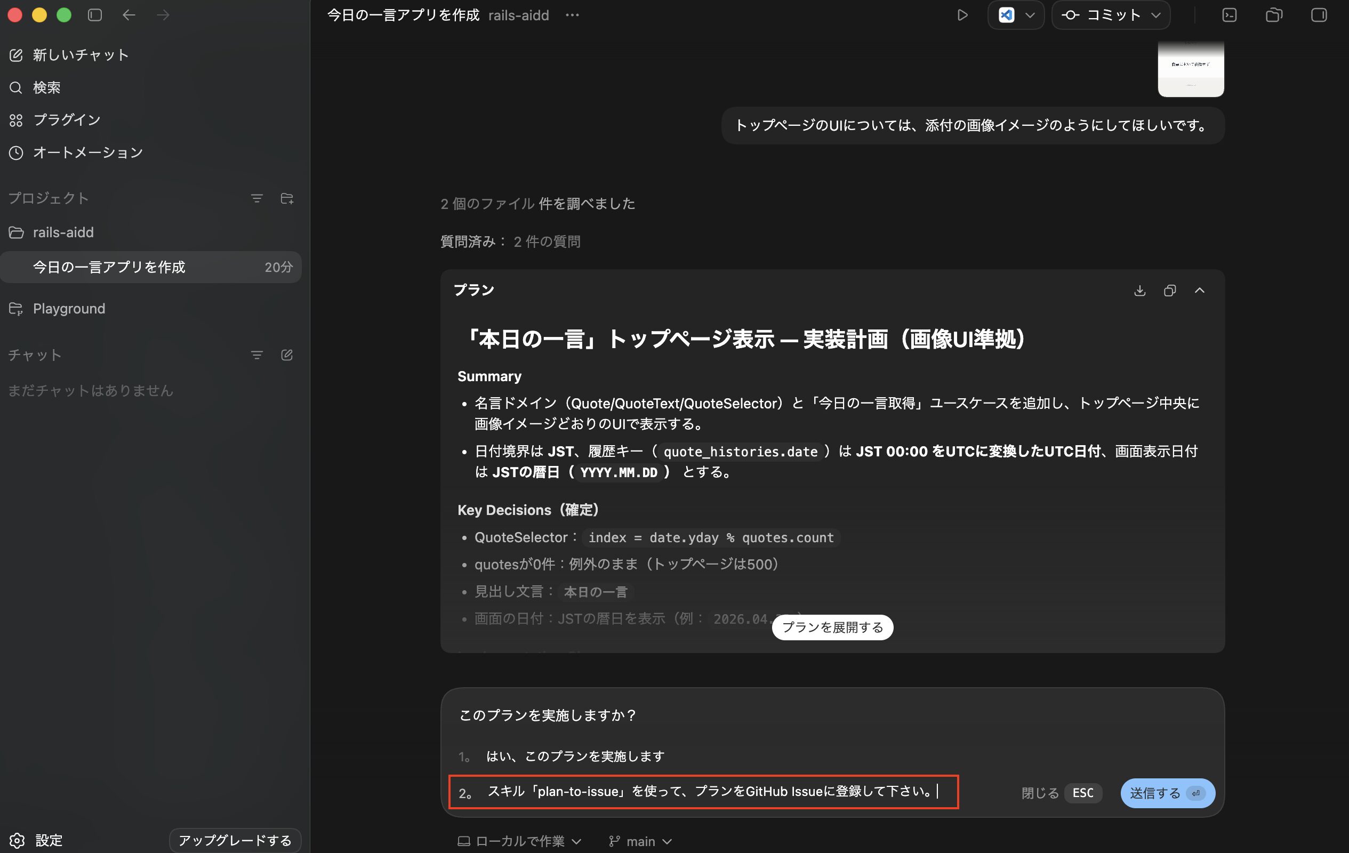This screenshot has width=1349, height=853.
Task: Click the プランを展開する button
Action: [832, 627]
